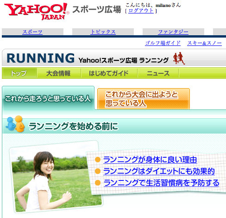Click the ランニングを始める前に heading
This screenshot has width=226, height=218.
(73, 126)
